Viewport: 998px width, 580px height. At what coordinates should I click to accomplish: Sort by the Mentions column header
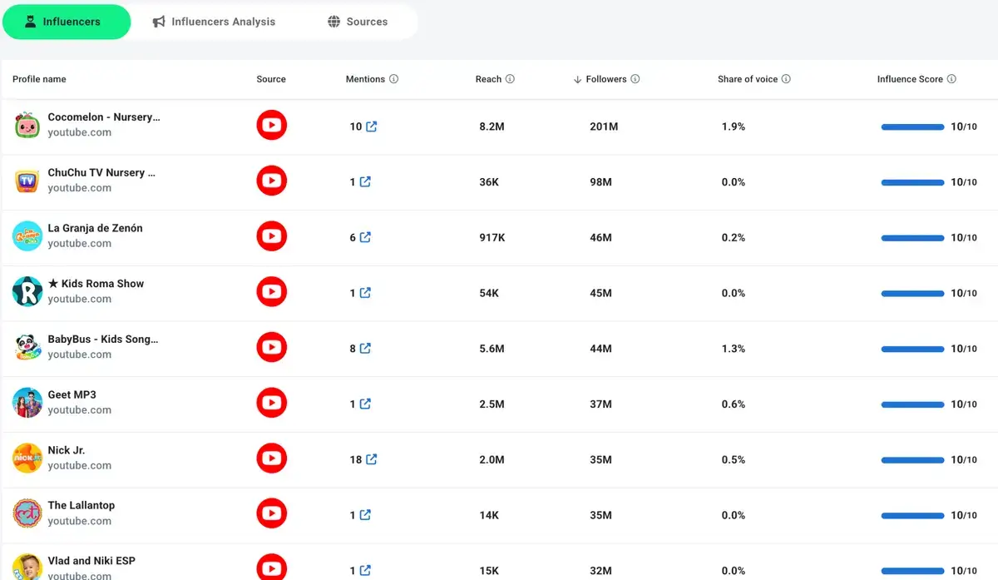tap(365, 79)
